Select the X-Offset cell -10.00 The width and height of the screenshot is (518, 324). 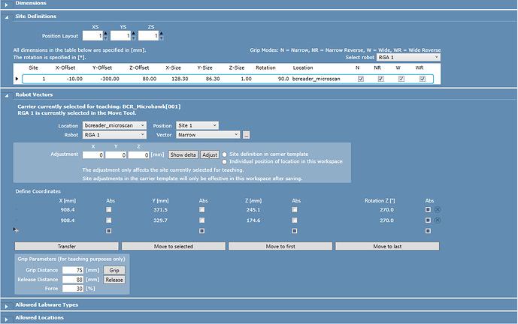pyautogui.click(x=74, y=79)
